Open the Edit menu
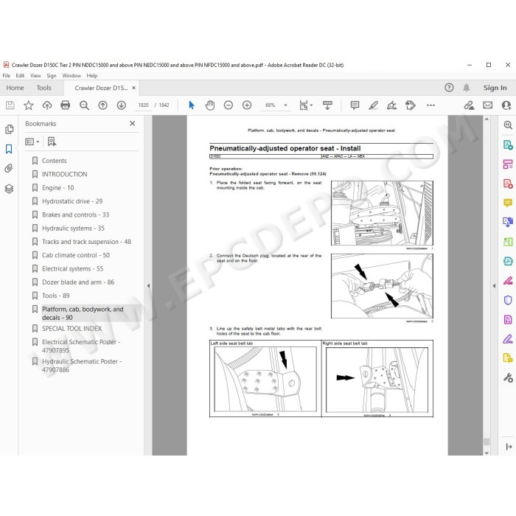Image resolution: width=516 pixels, height=516 pixels. pyautogui.click(x=20, y=76)
